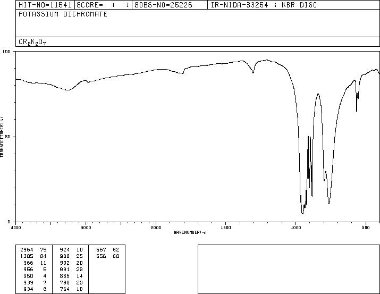
Task: Click the 50 label on the transmittance axis
Action: coord(8,137)
